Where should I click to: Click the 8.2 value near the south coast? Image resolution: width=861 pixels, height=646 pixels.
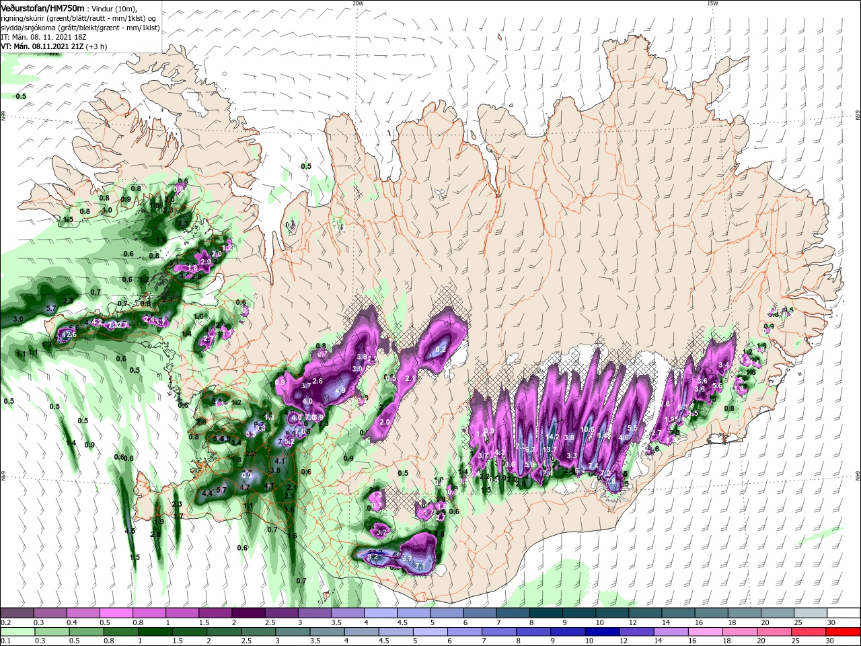[374, 557]
